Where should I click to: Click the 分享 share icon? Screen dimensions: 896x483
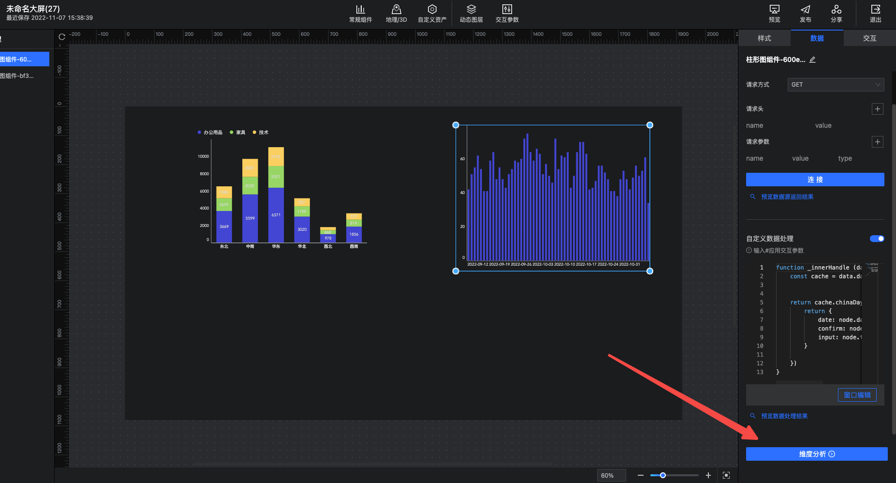tap(836, 14)
